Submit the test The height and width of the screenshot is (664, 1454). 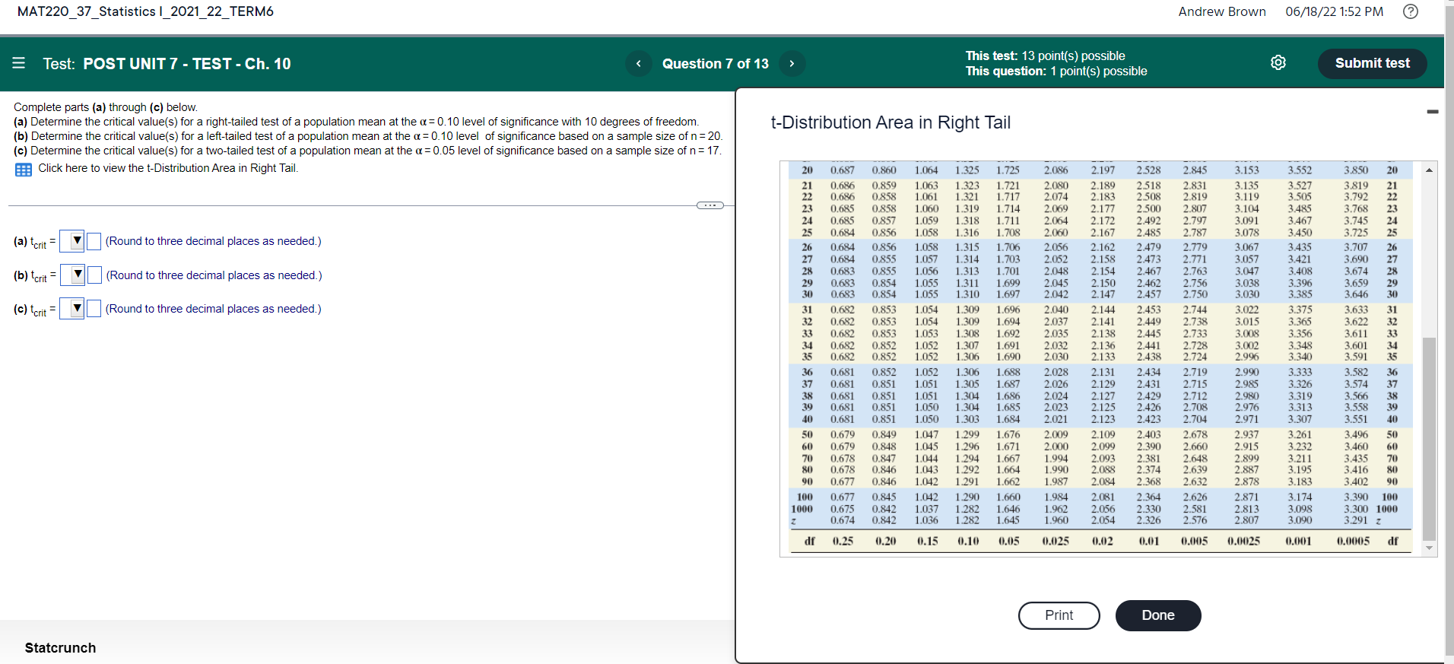click(1372, 63)
